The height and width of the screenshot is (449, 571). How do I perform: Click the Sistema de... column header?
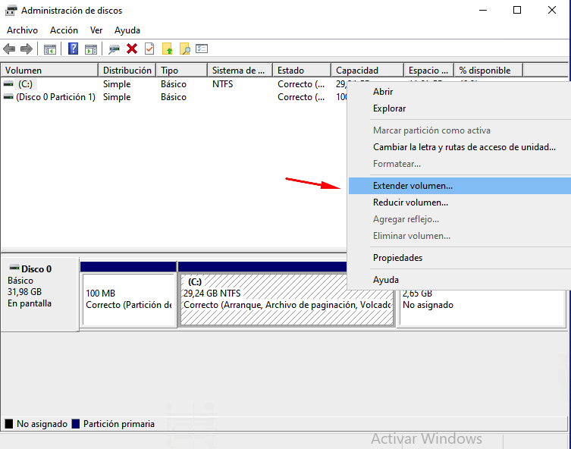[240, 71]
